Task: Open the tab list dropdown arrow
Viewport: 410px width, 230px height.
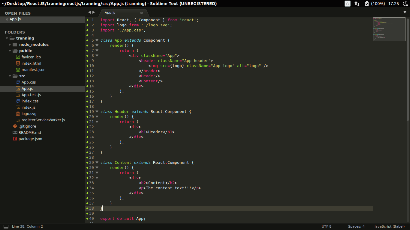Action: (405, 12)
